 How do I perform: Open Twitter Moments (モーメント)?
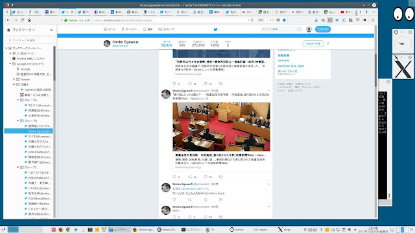pyautogui.click(x=129, y=29)
